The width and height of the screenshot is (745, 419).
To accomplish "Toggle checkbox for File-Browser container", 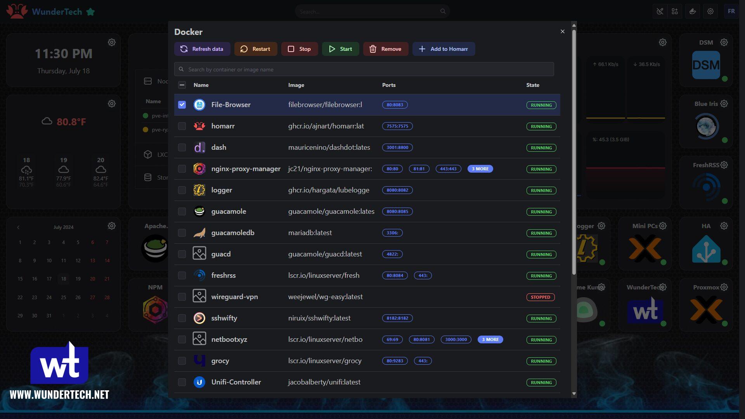I will (x=182, y=105).
